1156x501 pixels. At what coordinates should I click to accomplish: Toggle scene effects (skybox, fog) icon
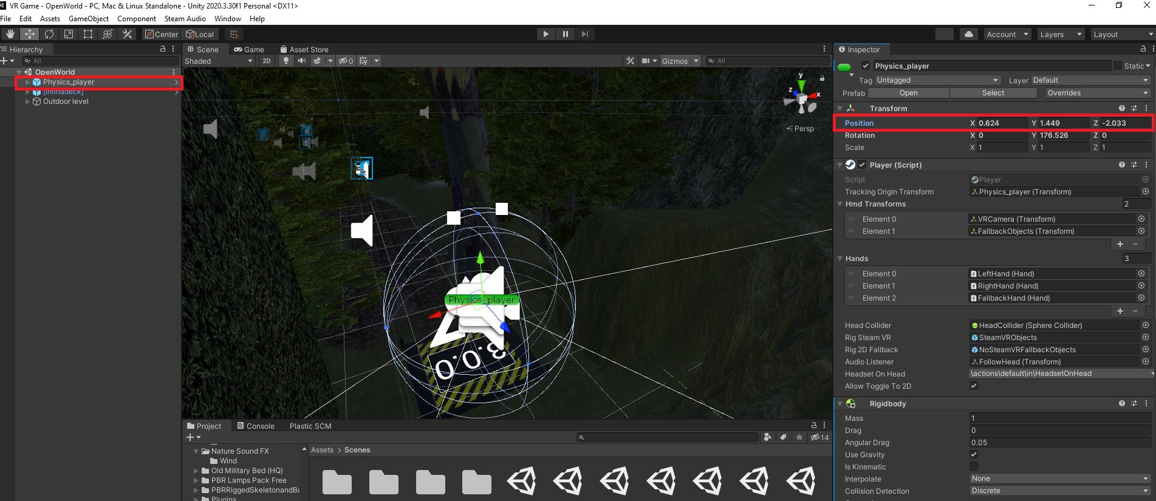tap(317, 61)
